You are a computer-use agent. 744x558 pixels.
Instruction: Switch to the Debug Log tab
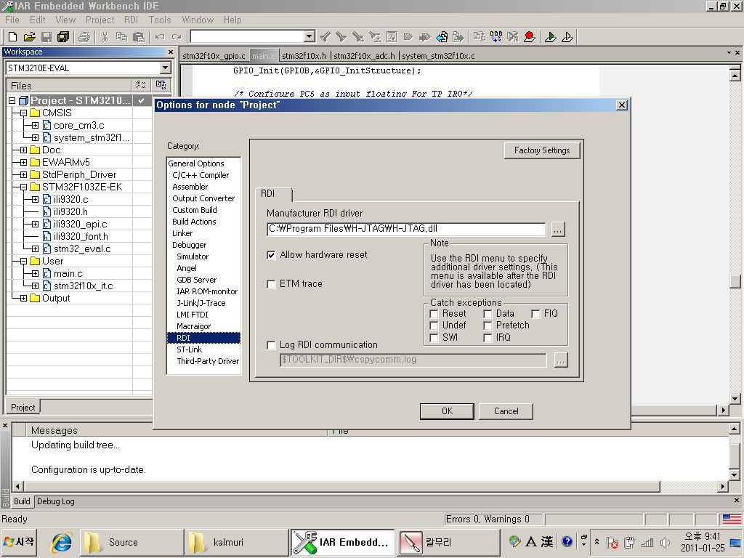tap(55, 501)
